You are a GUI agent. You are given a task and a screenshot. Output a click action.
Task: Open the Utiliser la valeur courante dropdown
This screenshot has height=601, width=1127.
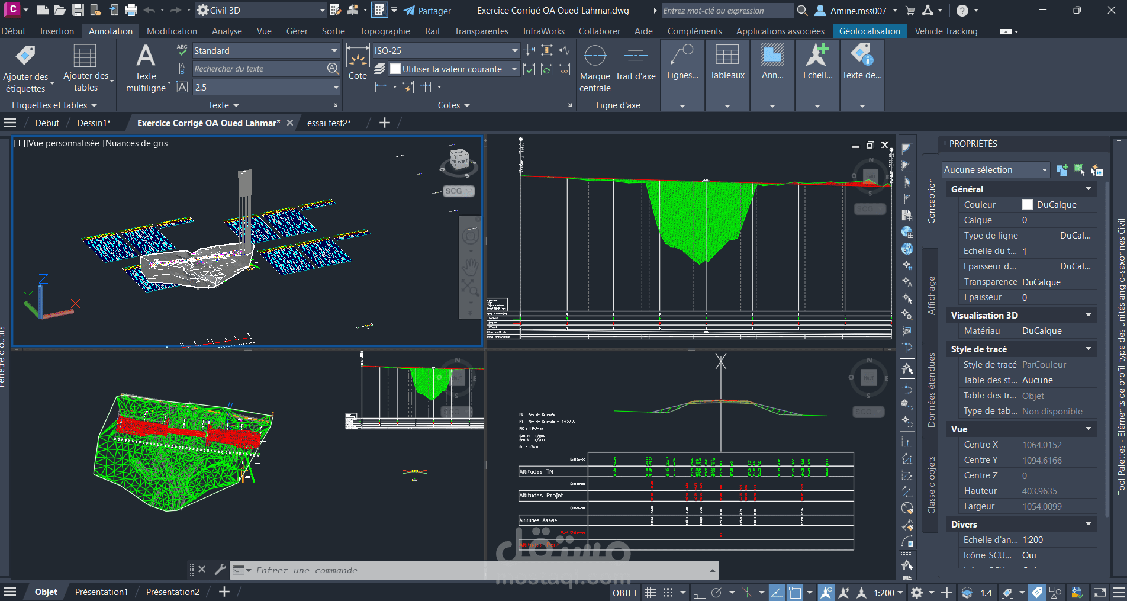pyautogui.click(x=454, y=69)
